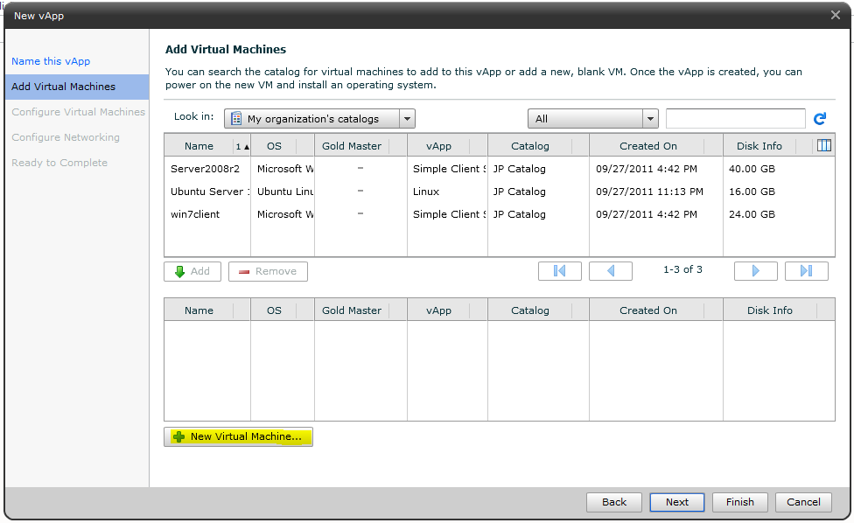Open the column chooser icon
Screen dimensions: 854x523
824,145
